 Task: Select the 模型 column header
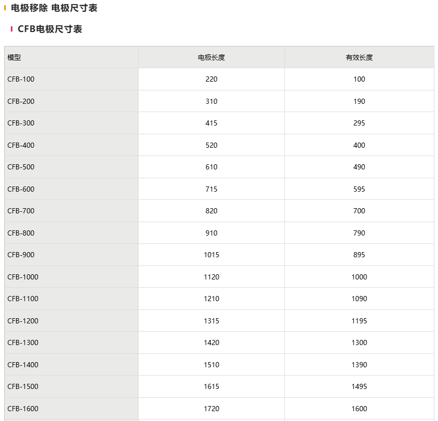(x=14, y=57)
